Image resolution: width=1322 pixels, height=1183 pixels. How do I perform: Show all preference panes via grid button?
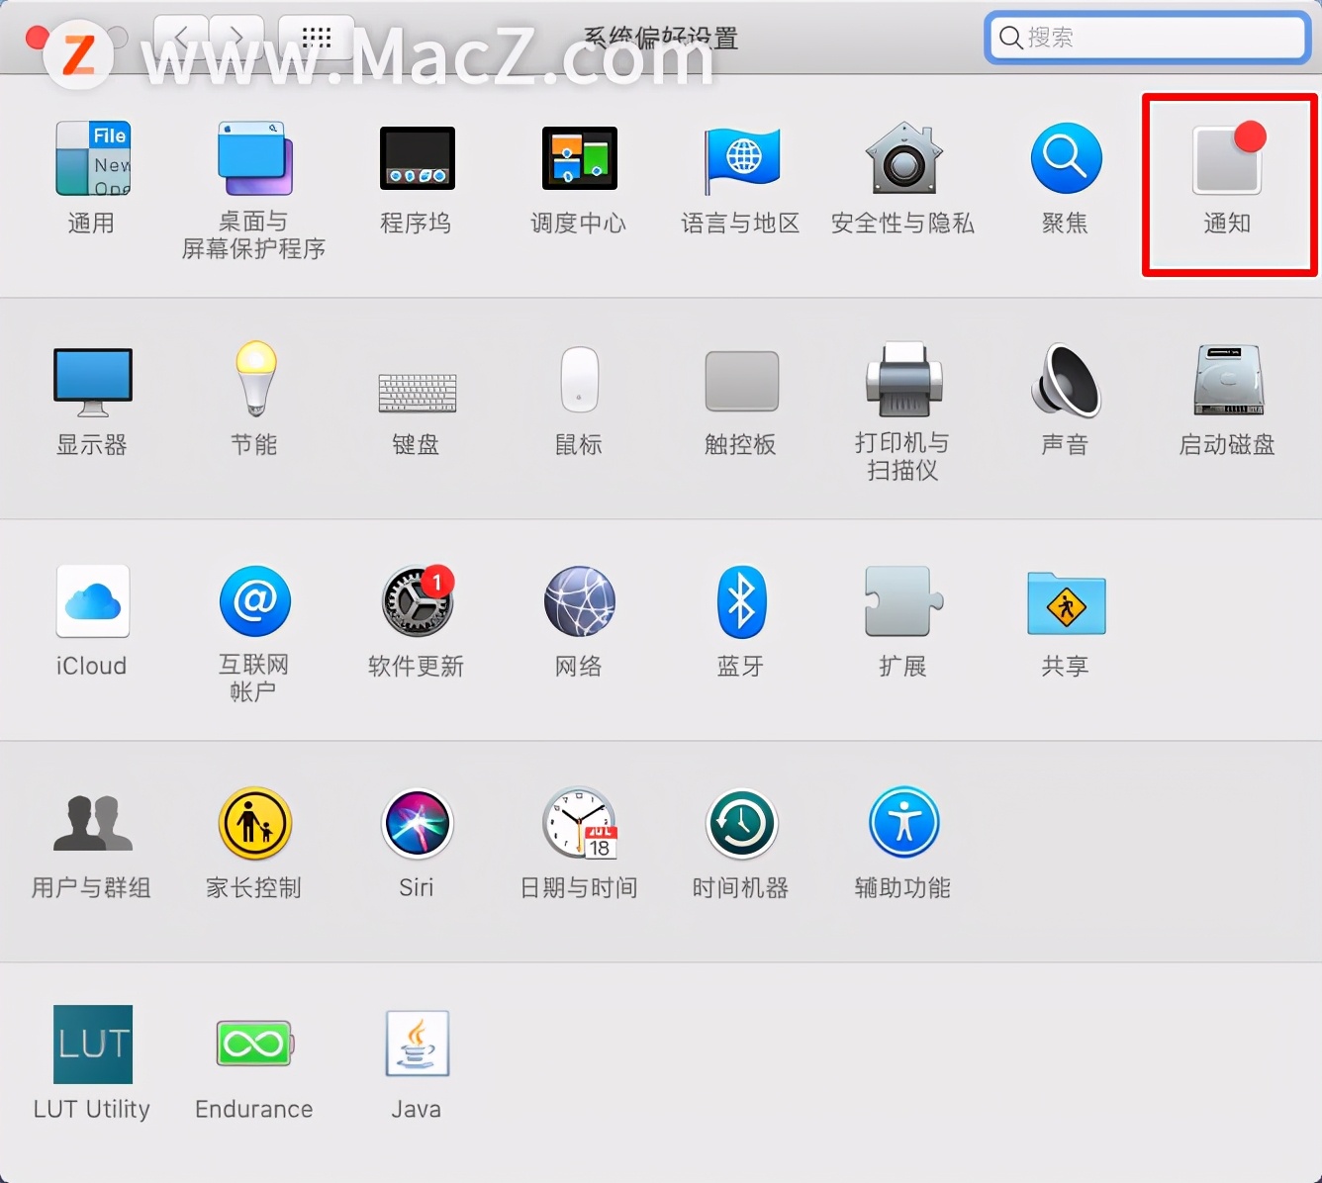(315, 37)
